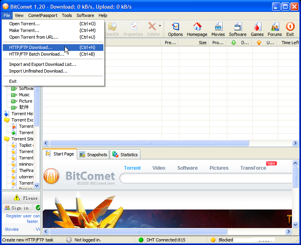Open the Movies toolbar icon
The image size is (301, 245).
pos(218,30)
